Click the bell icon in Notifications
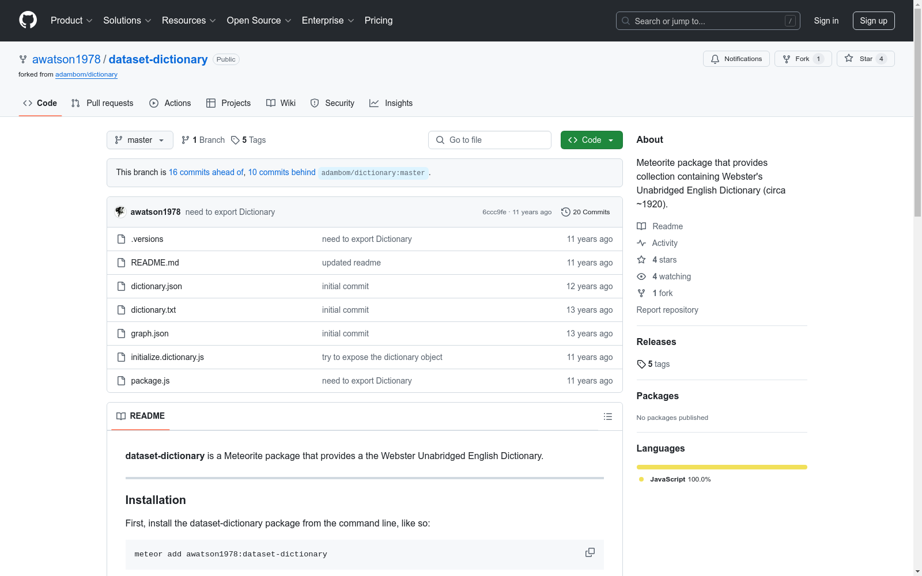 coord(715,59)
